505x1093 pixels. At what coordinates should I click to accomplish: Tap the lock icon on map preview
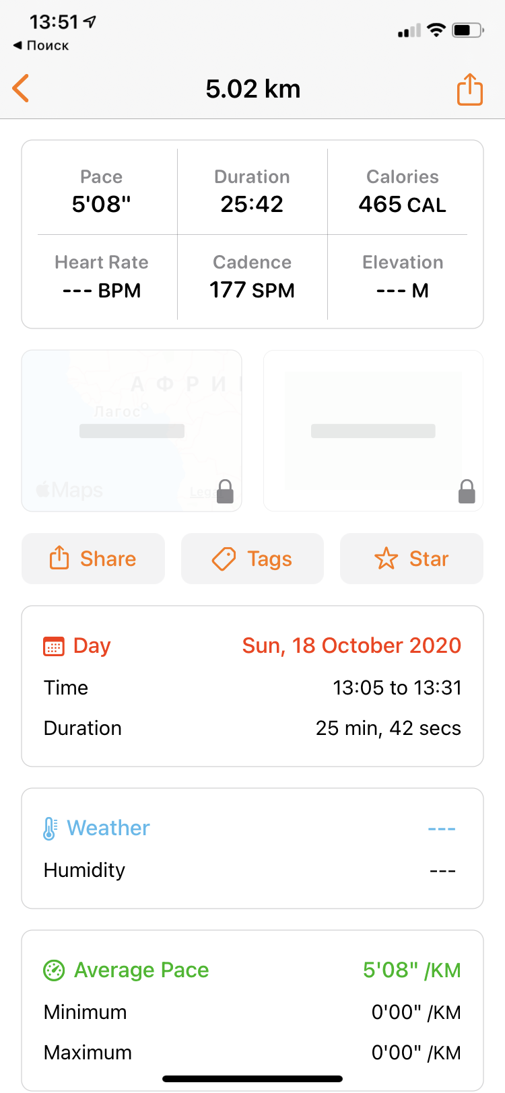tap(226, 492)
